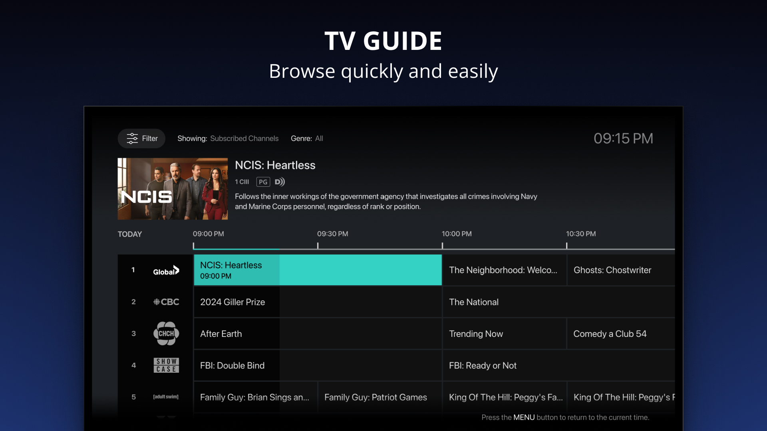The width and height of the screenshot is (767, 431).
Task: Select the Global channel logo
Action: coord(166,271)
